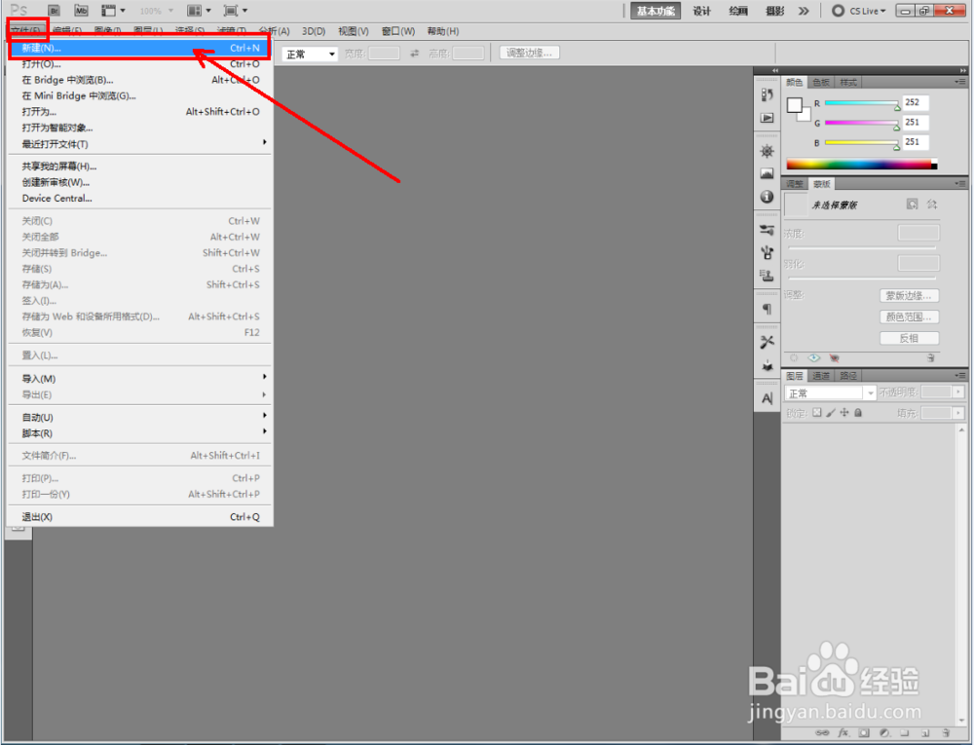Click the add layer mask icon at bottom

click(x=863, y=732)
